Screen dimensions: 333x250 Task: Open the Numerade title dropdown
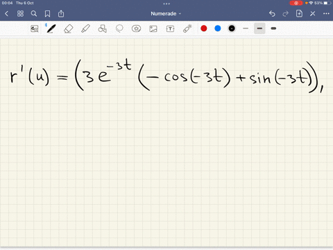pos(166,14)
